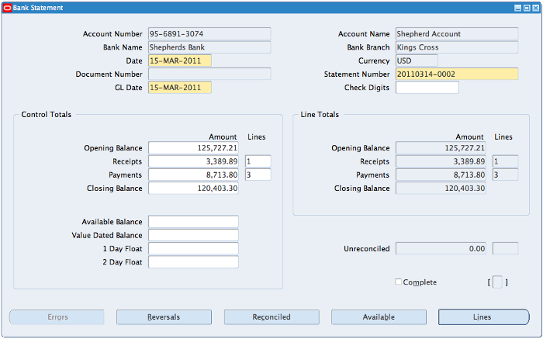Open the Reconciled button
The image size is (543, 339).
pyautogui.click(x=271, y=317)
